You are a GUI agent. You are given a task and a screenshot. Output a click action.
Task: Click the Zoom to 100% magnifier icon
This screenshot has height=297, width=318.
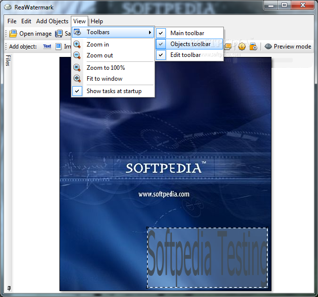(77, 67)
